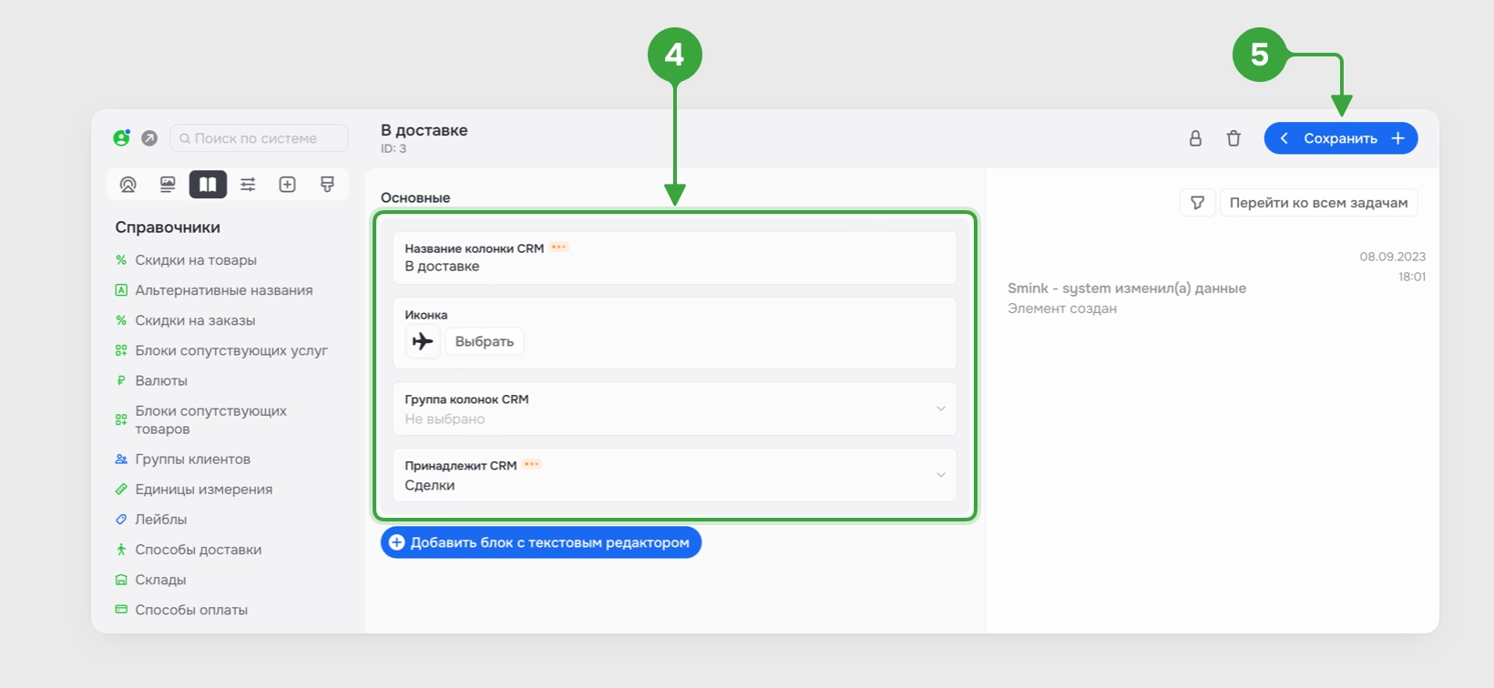The width and height of the screenshot is (1494, 688).
Task: Click the Поиск по системе search field
Action: pos(259,138)
